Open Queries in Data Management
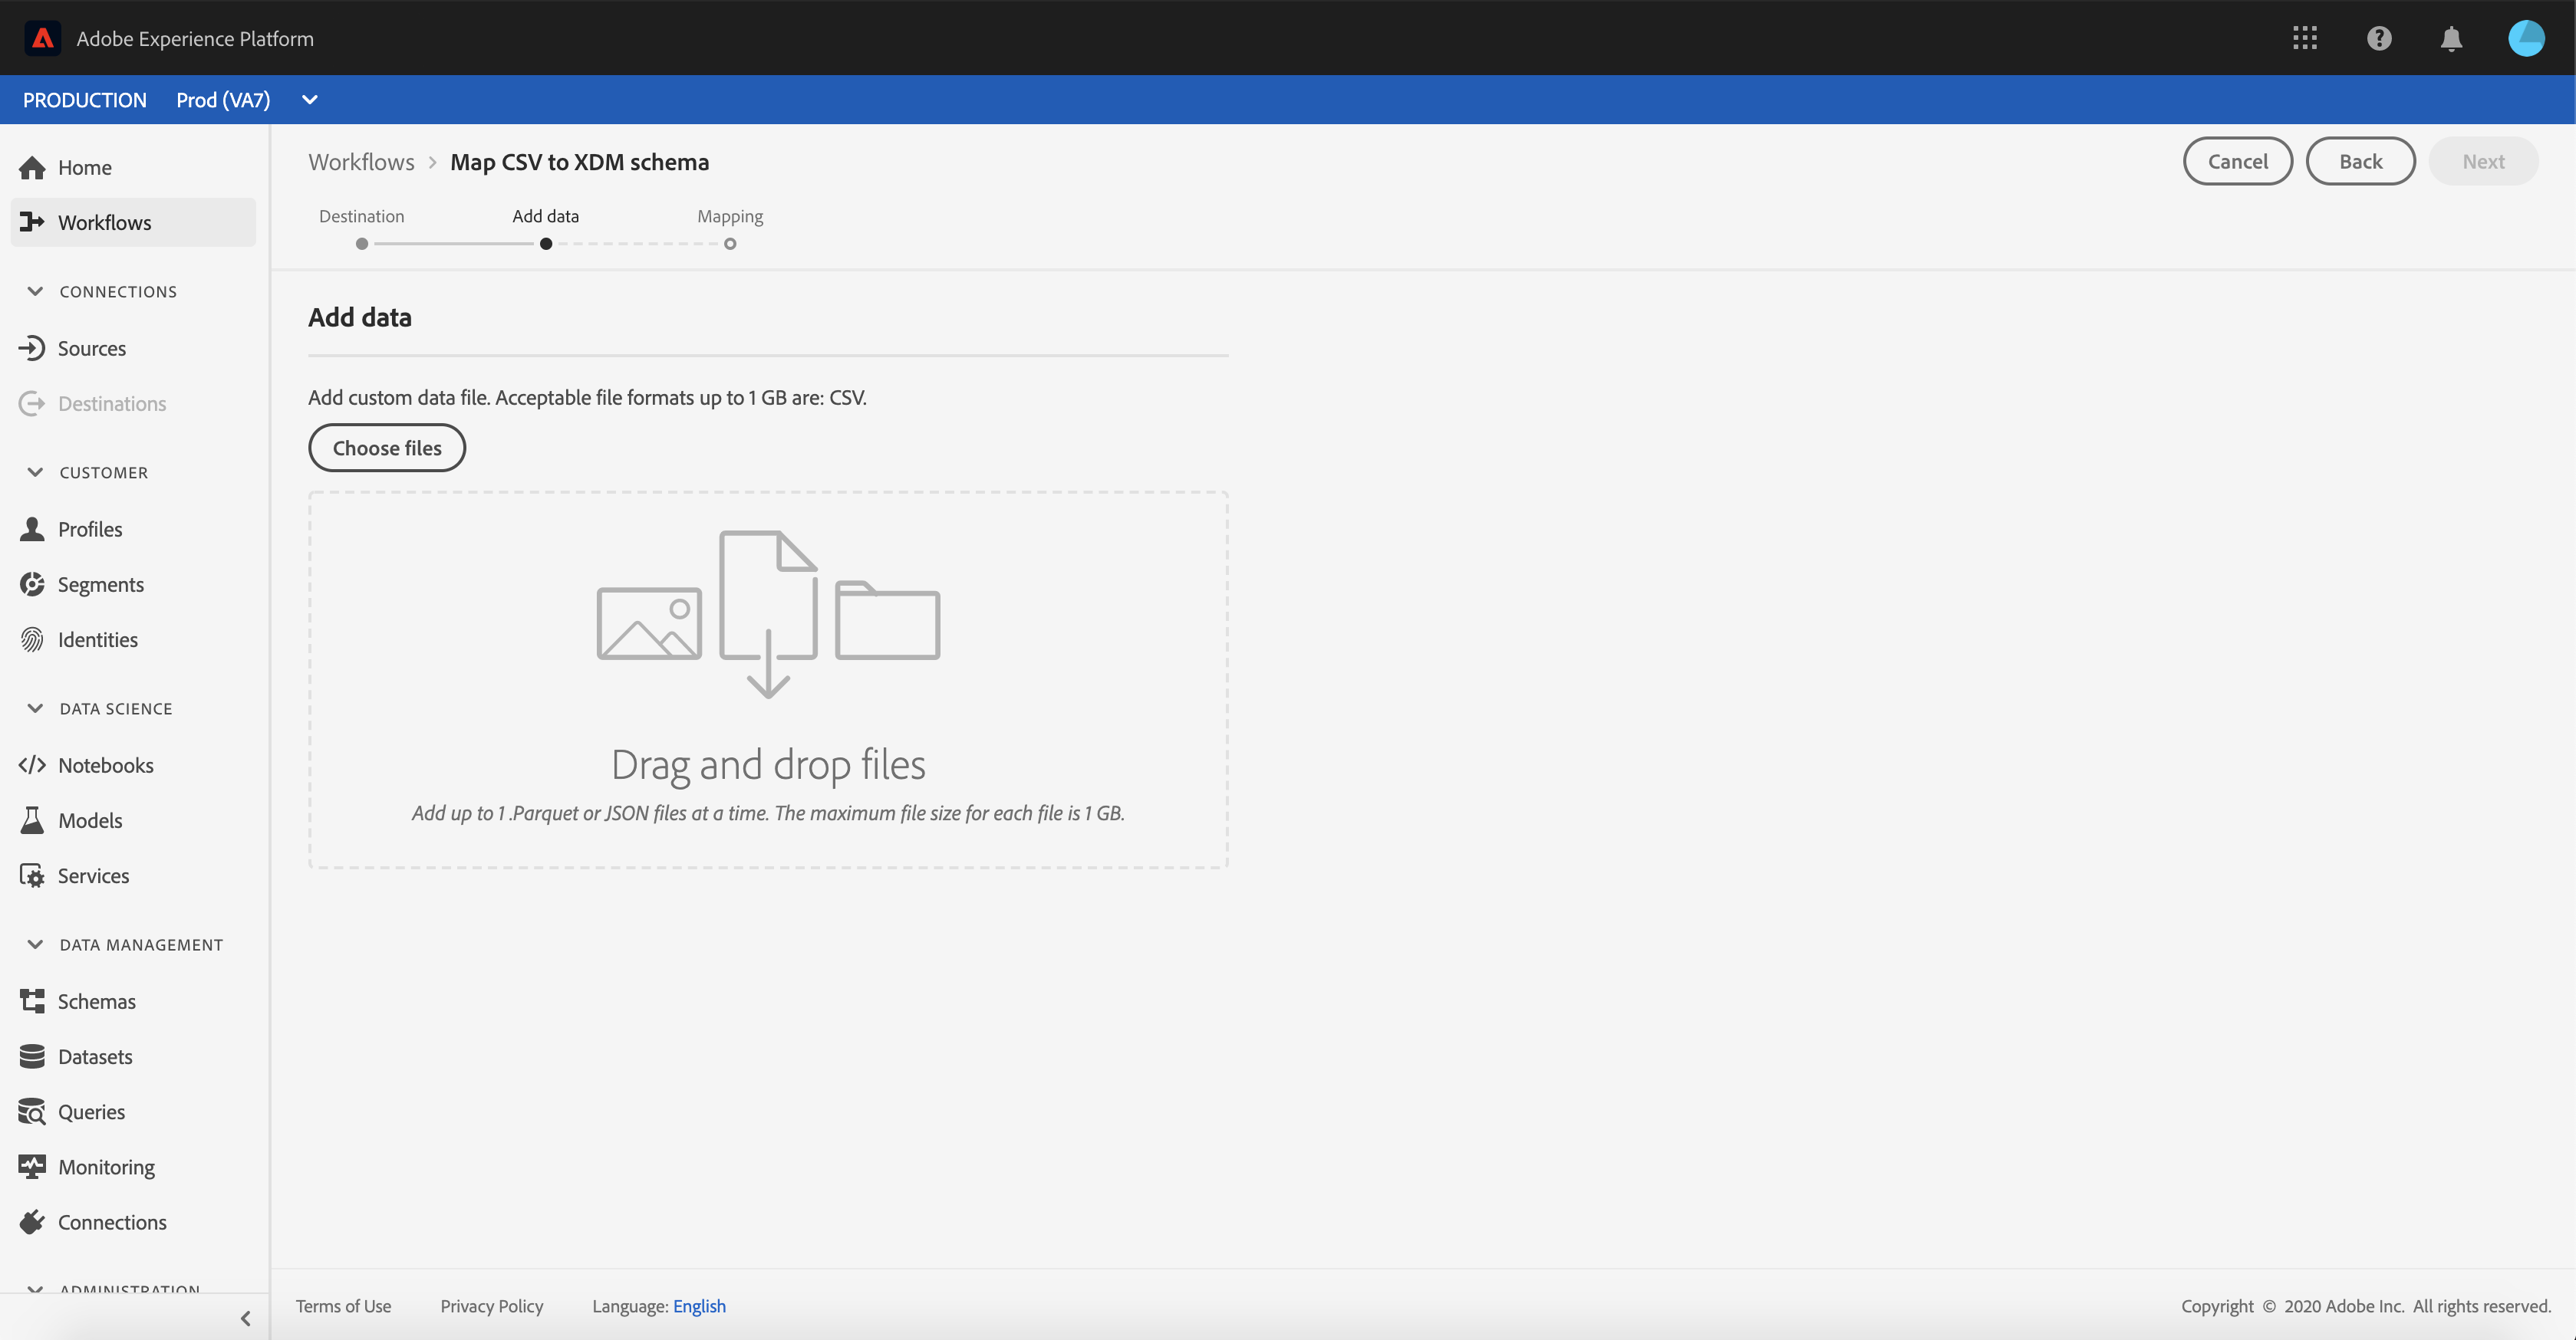The width and height of the screenshot is (2576, 1340). tap(91, 1112)
